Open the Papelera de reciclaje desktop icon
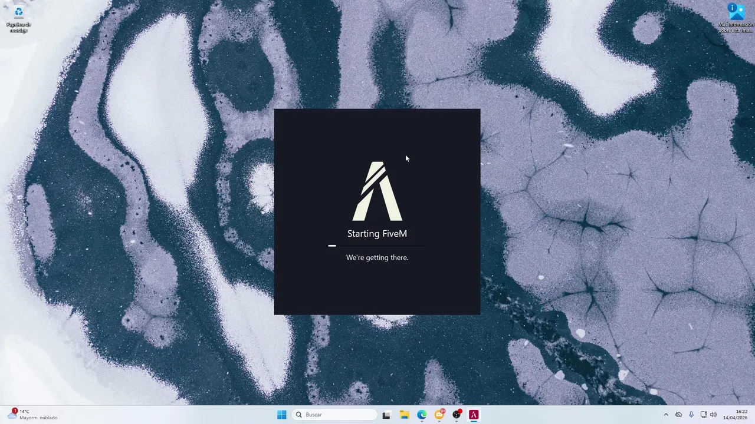 (x=18, y=19)
